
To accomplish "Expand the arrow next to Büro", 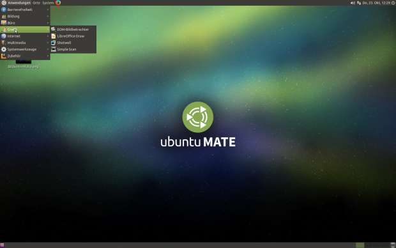I will coord(48,23).
